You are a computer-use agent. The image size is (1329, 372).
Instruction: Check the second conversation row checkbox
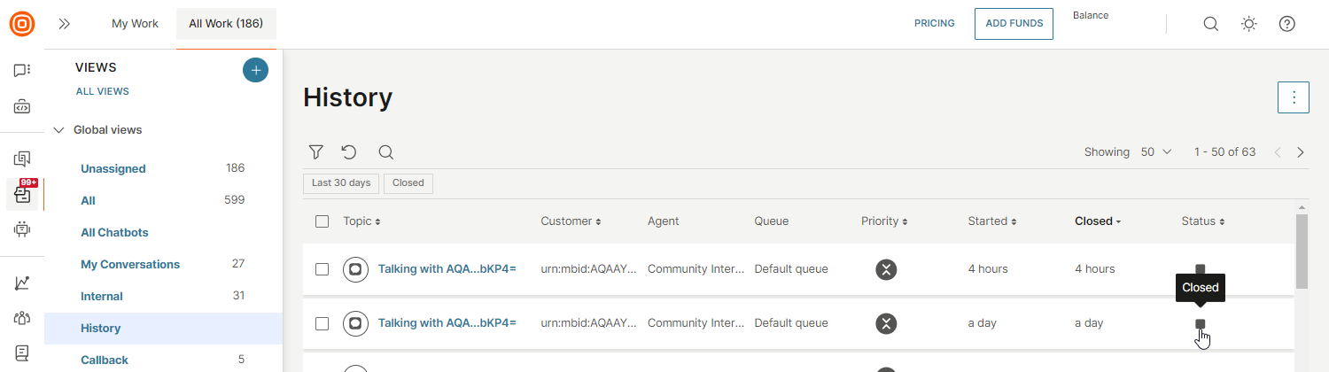click(323, 323)
